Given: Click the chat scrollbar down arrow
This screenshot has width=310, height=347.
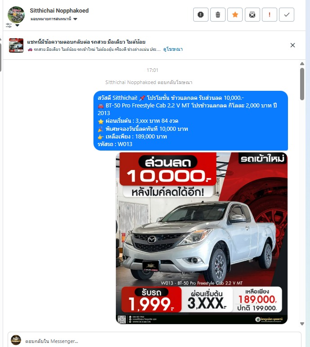Looking at the screenshot, I should pos(302,324).
